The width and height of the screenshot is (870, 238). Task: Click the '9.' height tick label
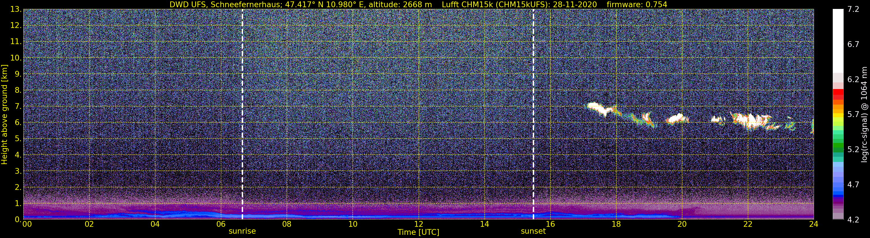coord(18,74)
